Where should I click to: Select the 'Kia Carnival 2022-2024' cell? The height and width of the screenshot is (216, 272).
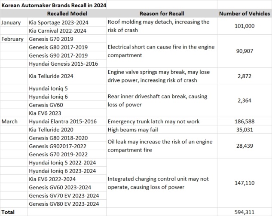point(58,30)
